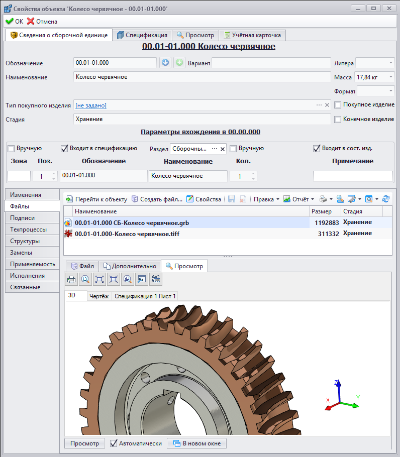The width and height of the screenshot is (400, 457).
Task: Click Перейти к объекту in files toolbar
Action: [x=96, y=199]
